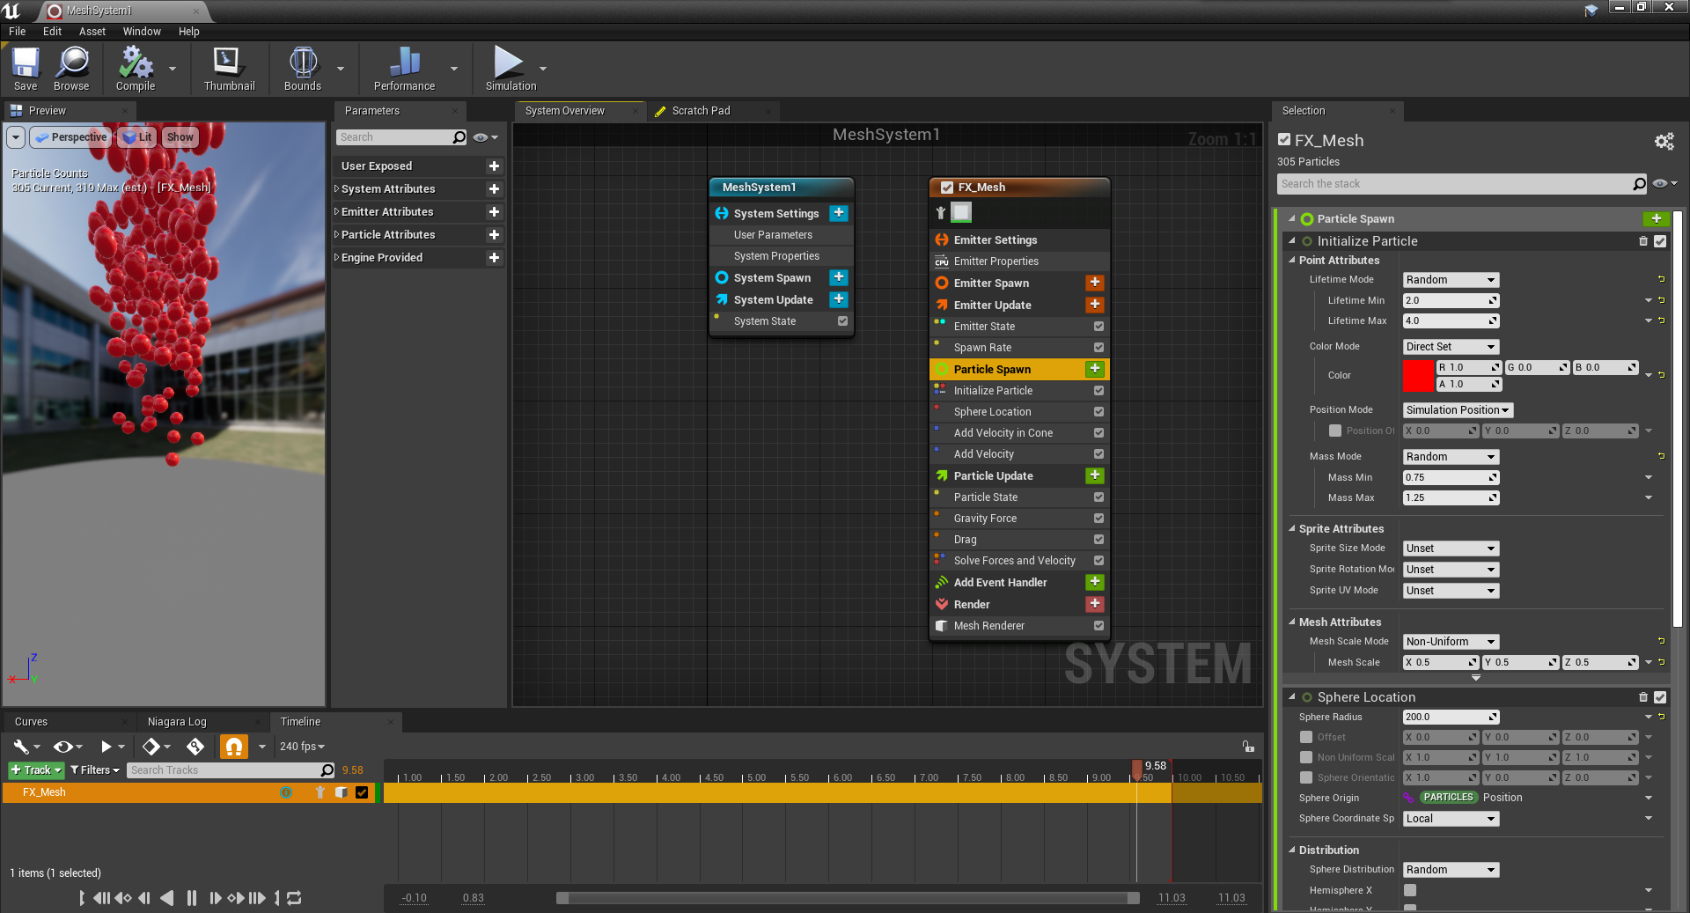Toggle System State checkbox

[x=842, y=321]
